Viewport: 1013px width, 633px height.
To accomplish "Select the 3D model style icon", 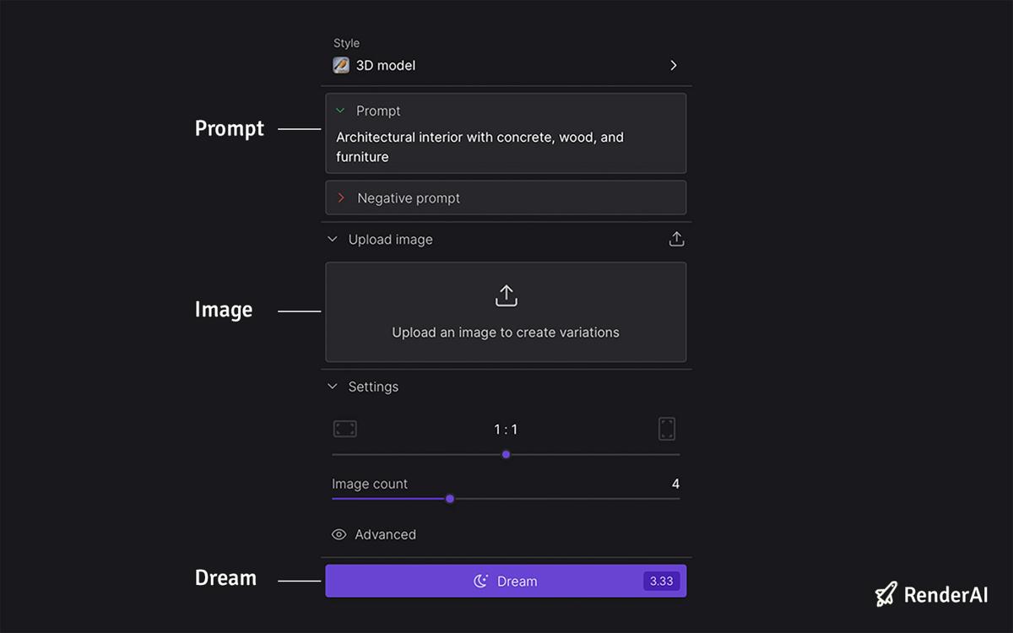I will click(340, 65).
